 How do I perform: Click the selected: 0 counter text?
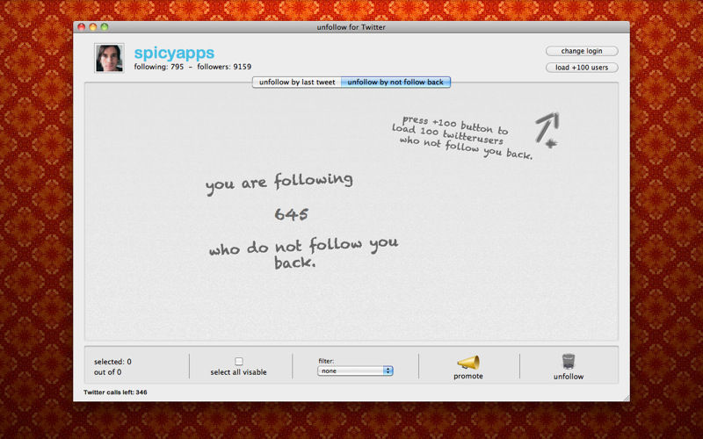pos(112,361)
